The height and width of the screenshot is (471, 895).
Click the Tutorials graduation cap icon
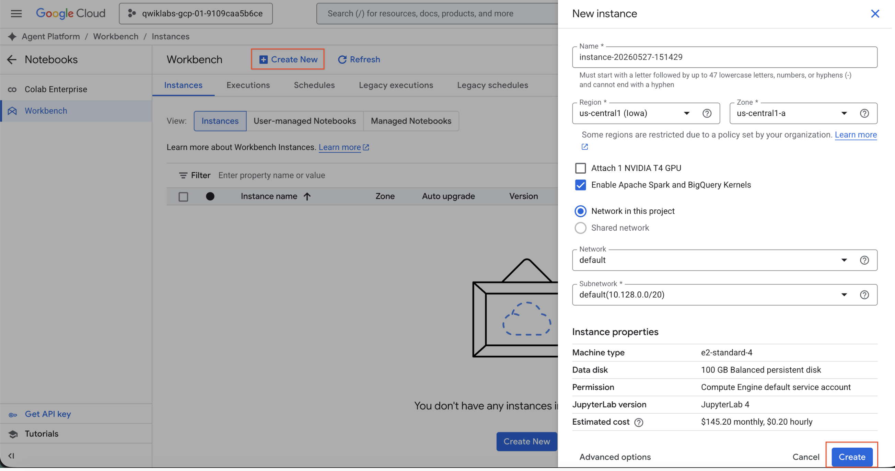[13, 435]
